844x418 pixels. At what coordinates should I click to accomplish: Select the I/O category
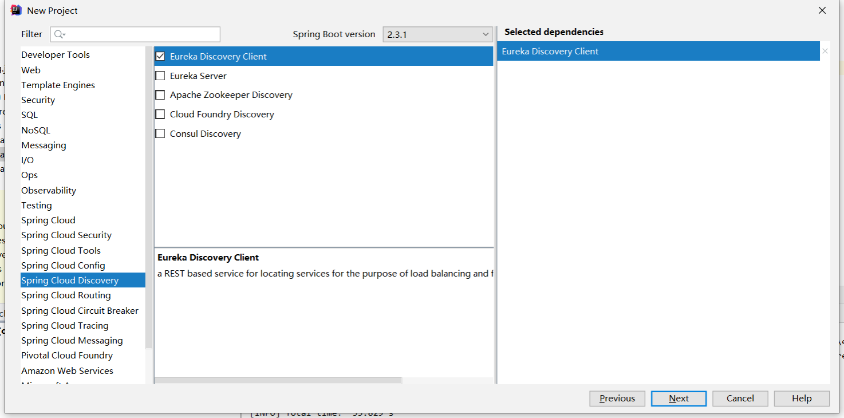click(83, 160)
